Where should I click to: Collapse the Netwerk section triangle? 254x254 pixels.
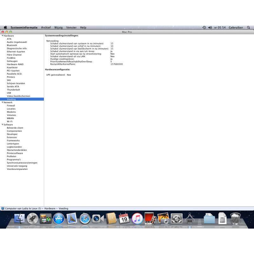3,102
